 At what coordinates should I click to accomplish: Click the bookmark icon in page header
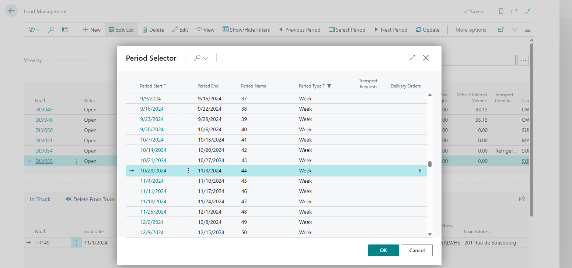pos(501,11)
